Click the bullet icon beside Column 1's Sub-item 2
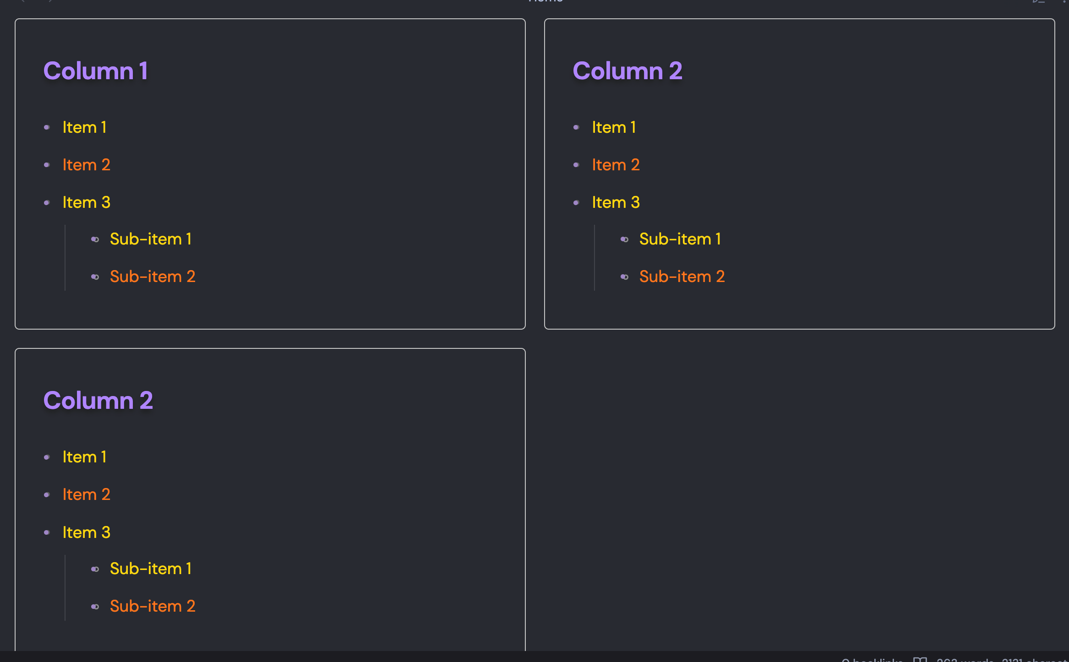1069x662 pixels. pos(95,277)
